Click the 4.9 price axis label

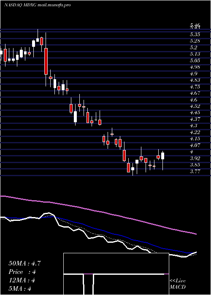coord(194,74)
